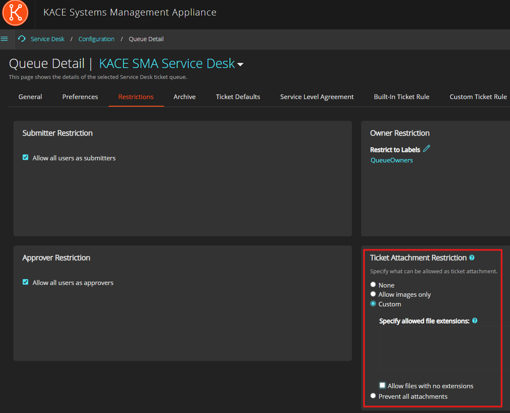Go to Configuration breadcrumb link

point(96,39)
